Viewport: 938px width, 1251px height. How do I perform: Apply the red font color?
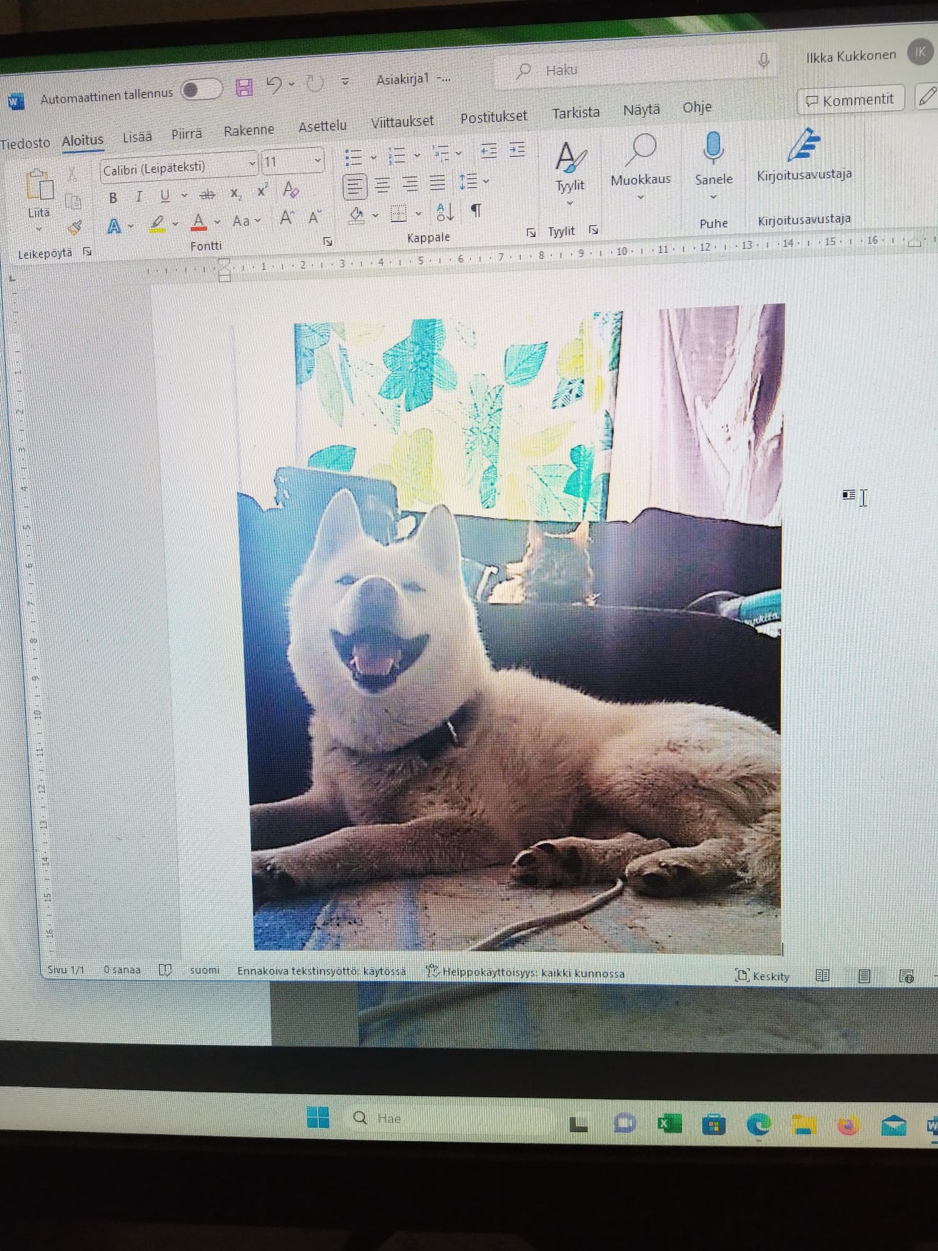click(x=199, y=221)
